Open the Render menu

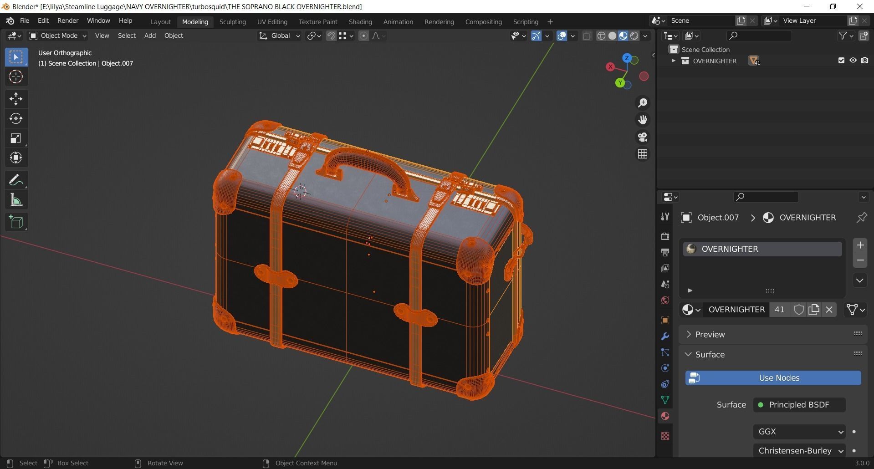point(68,21)
